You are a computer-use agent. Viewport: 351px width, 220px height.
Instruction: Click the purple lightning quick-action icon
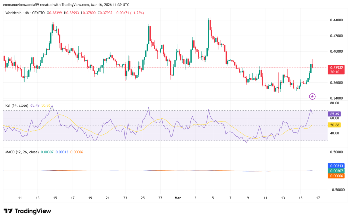[312, 96]
